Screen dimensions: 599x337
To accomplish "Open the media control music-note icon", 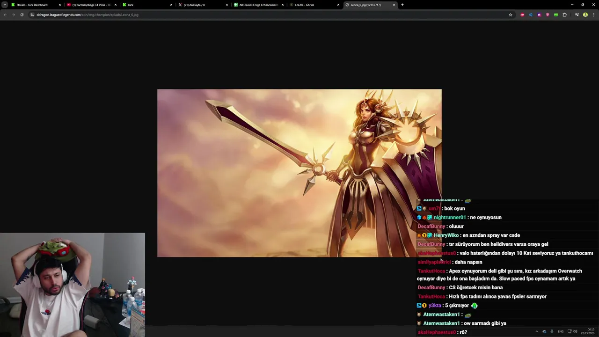I will [577, 15].
